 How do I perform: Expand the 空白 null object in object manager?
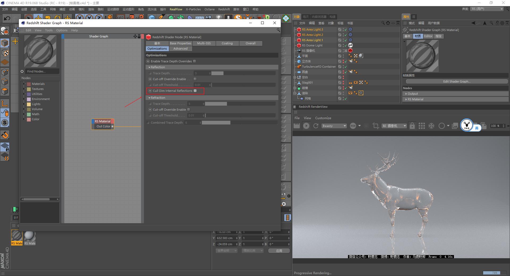[295, 77]
